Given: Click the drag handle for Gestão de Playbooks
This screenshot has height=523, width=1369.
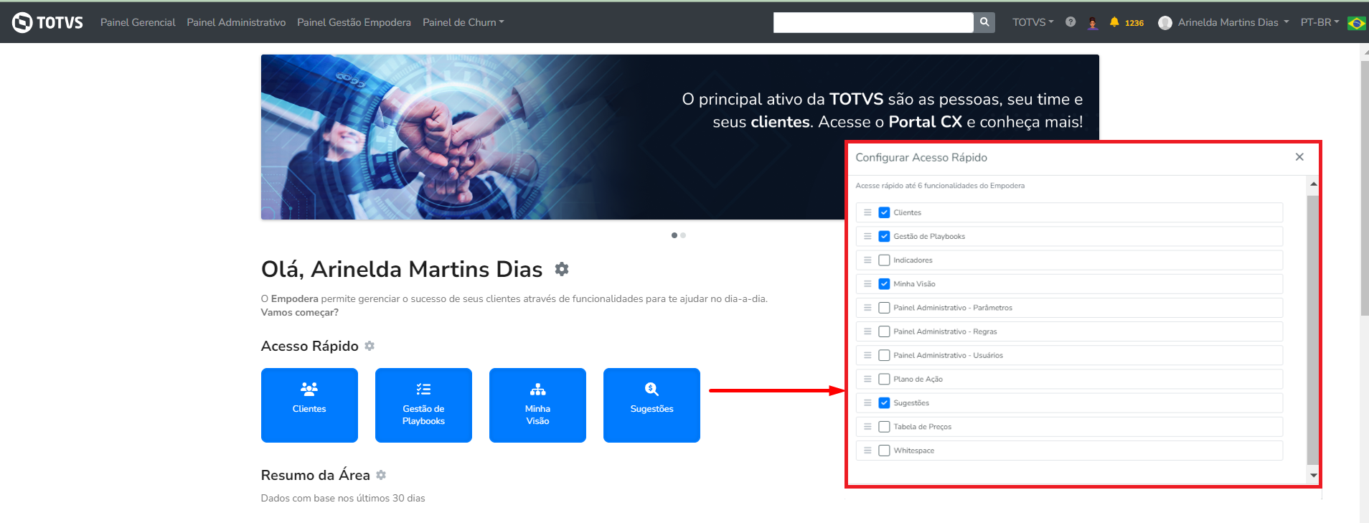Looking at the screenshot, I should (867, 236).
